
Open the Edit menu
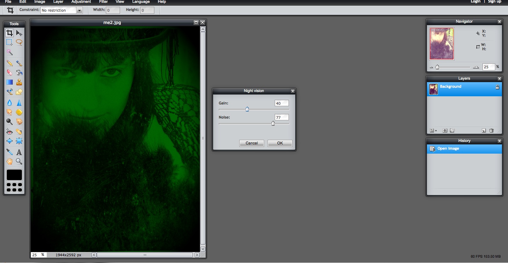click(23, 2)
